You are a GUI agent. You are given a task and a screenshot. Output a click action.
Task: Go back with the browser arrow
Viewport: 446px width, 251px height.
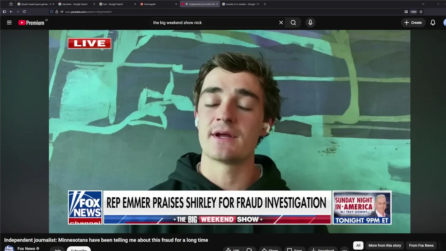pyautogui.click(x=11, y=12)
